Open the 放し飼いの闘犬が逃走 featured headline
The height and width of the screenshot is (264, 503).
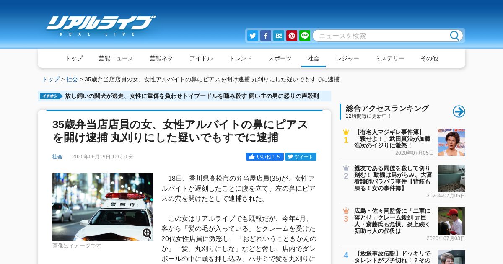click(x=192, y=96)
